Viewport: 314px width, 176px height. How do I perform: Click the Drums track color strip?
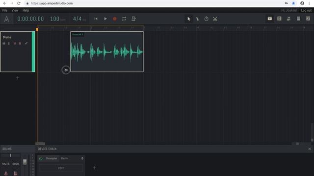coord(33,52)
